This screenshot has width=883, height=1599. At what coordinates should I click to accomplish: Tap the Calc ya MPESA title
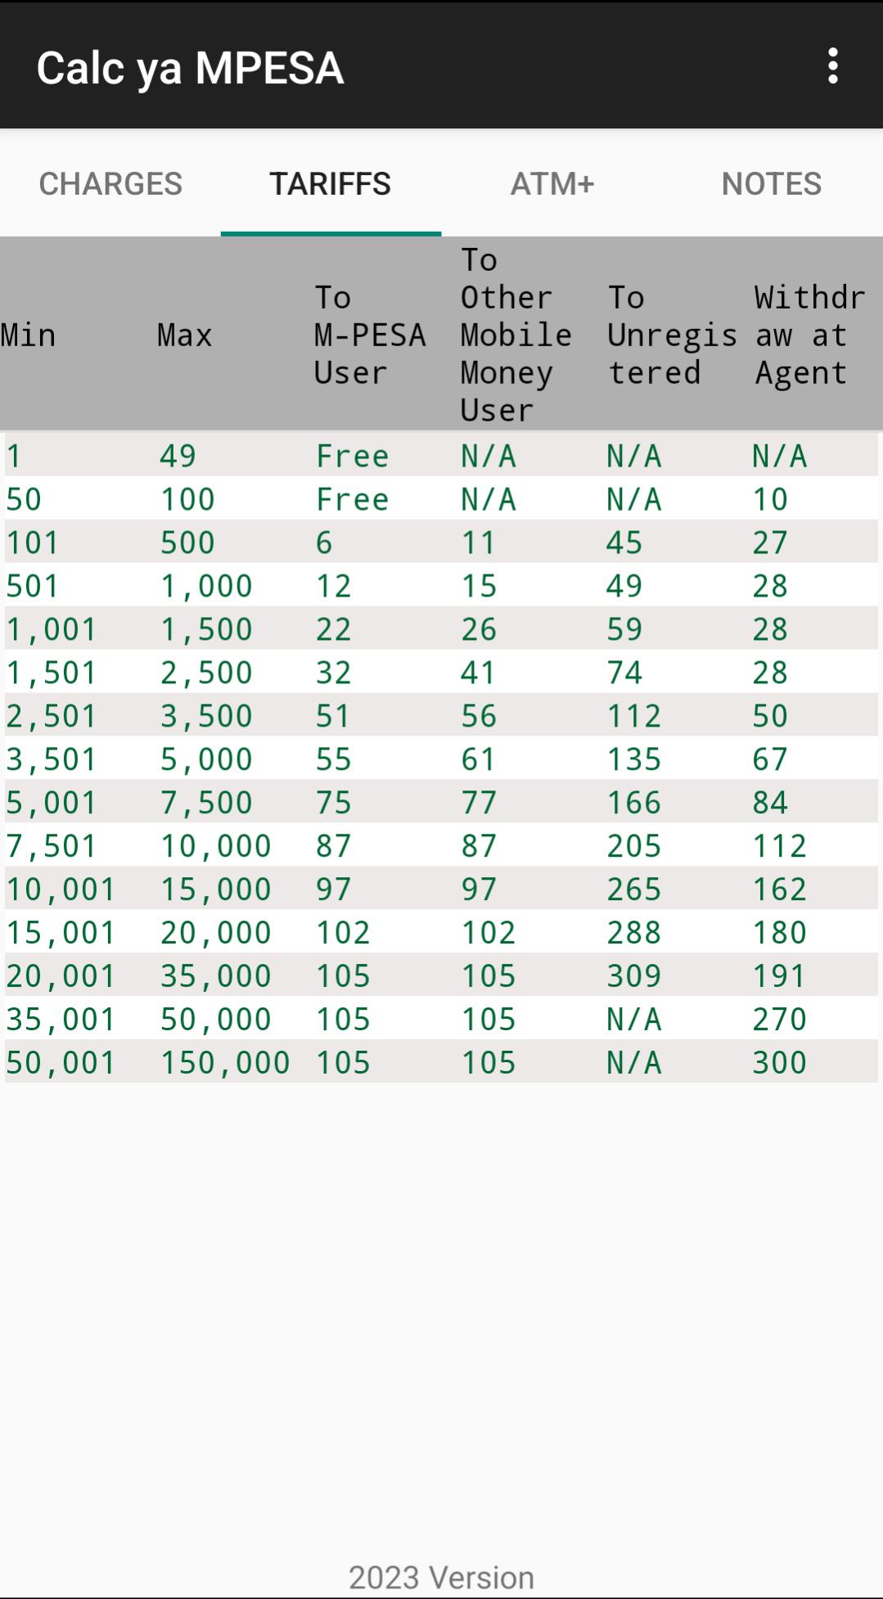pos(190,67)
